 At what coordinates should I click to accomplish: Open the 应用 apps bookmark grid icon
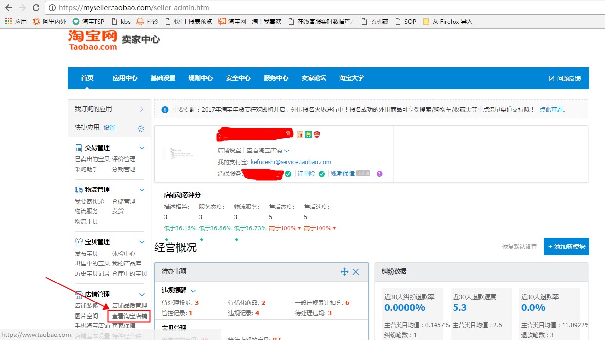[8, 21]
